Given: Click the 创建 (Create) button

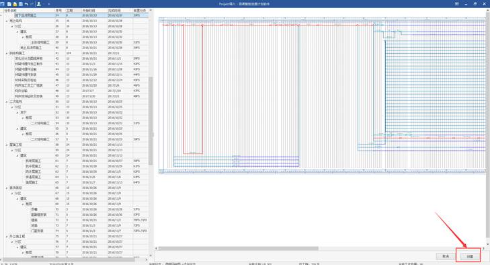Looking at the screenshot, I should (469, 256).
